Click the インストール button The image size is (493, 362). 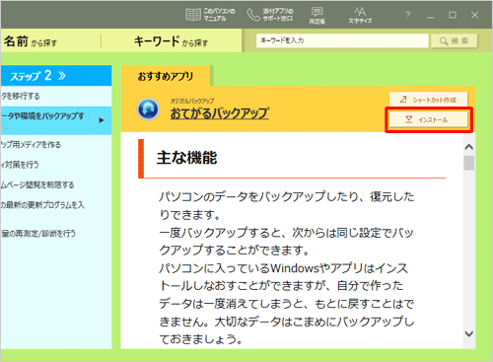(x=429, y=119)
